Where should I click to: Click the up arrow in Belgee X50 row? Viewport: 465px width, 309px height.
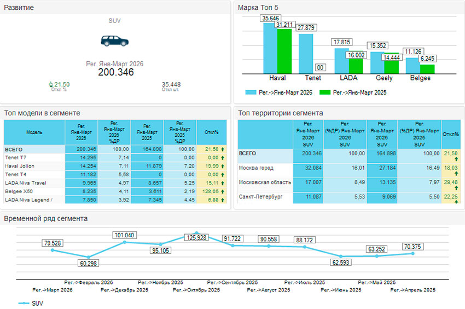click(223, 192)
